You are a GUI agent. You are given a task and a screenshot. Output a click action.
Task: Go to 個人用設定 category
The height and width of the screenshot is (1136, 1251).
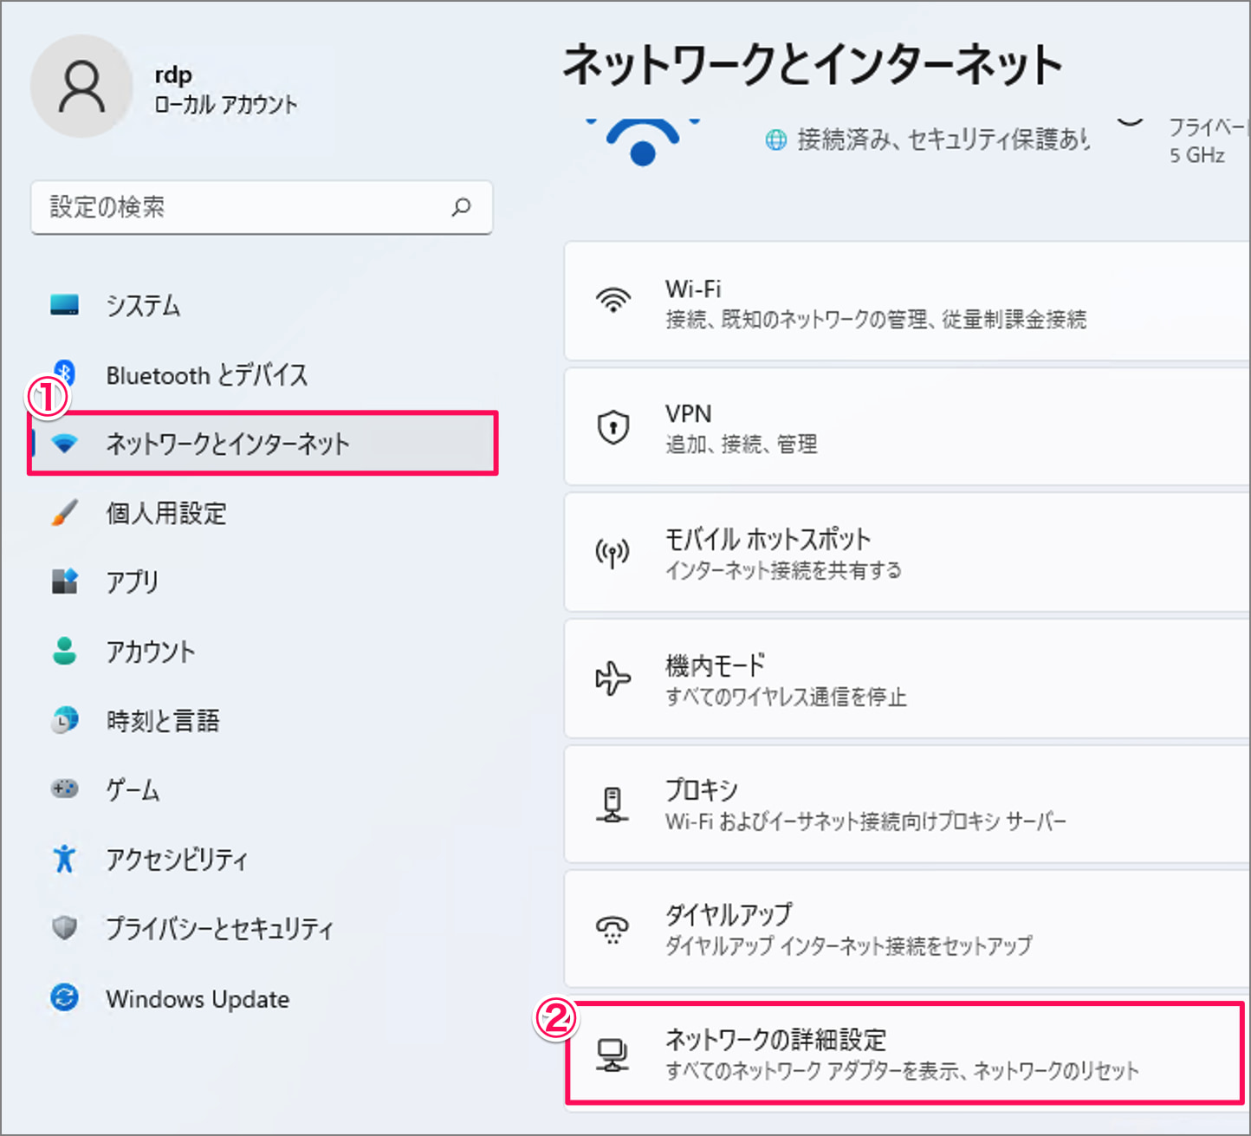165,513
